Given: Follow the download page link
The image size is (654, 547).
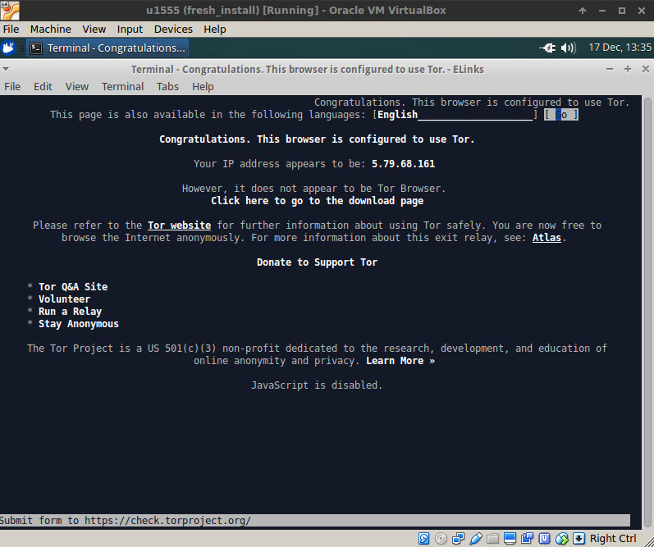Looking at the screenshot, I should [317, 201].
